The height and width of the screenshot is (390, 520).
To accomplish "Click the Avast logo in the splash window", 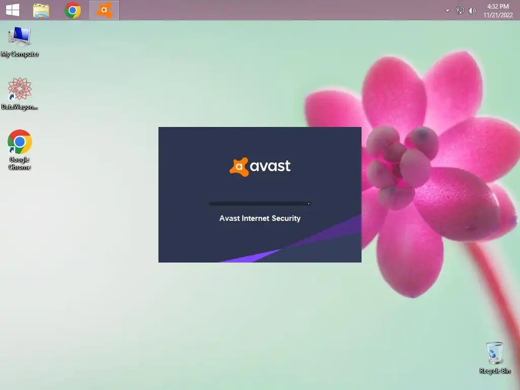I will (260, 167).
